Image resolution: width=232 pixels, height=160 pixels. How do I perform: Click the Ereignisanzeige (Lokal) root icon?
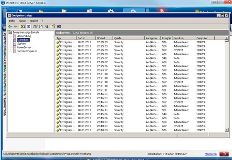point(10,32)
